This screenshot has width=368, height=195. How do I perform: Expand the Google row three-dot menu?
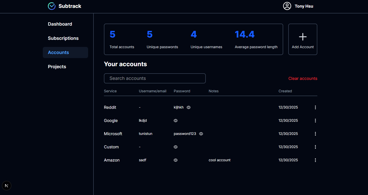[x=315, y=121]
